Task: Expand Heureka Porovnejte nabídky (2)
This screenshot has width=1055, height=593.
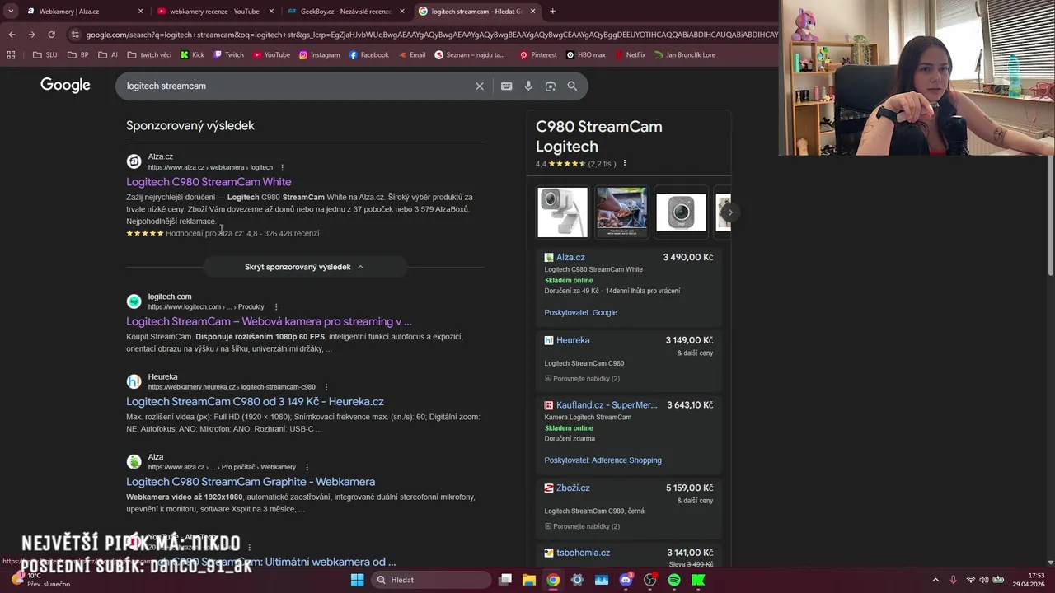Action: [x=582, y=379]
